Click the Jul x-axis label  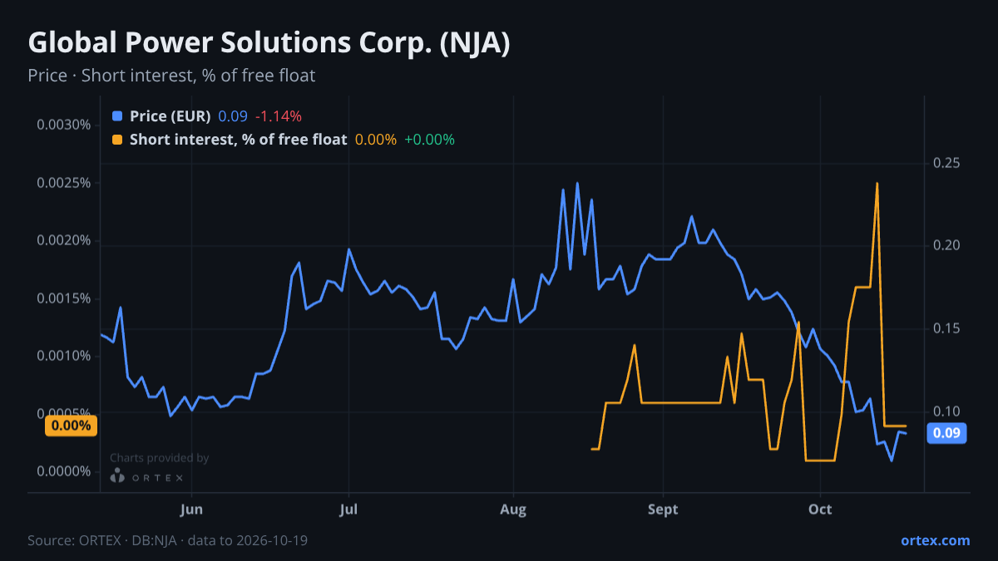click(x=349, y=509)
